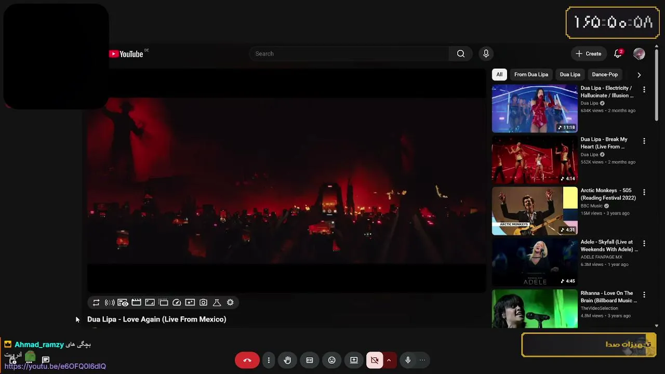Open the emoji reactions button
Screen dimensions: 665x374
[x=332, y=360]
